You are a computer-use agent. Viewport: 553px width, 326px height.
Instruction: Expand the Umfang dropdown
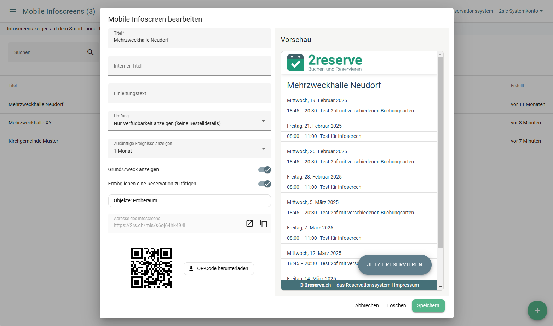pos(263,121)
